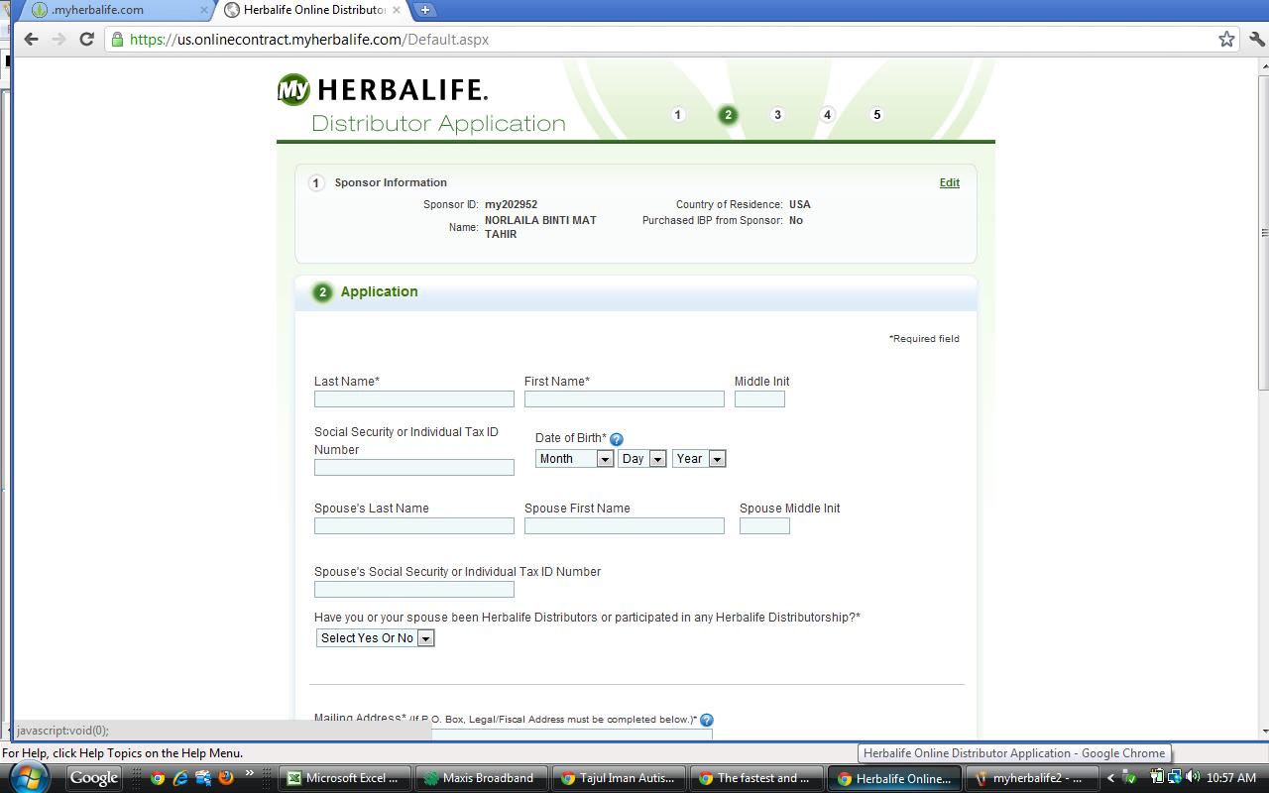Screen dimensions: 1269x793
Task: Click the Last Name input field
Action: (x=413, y=398)
